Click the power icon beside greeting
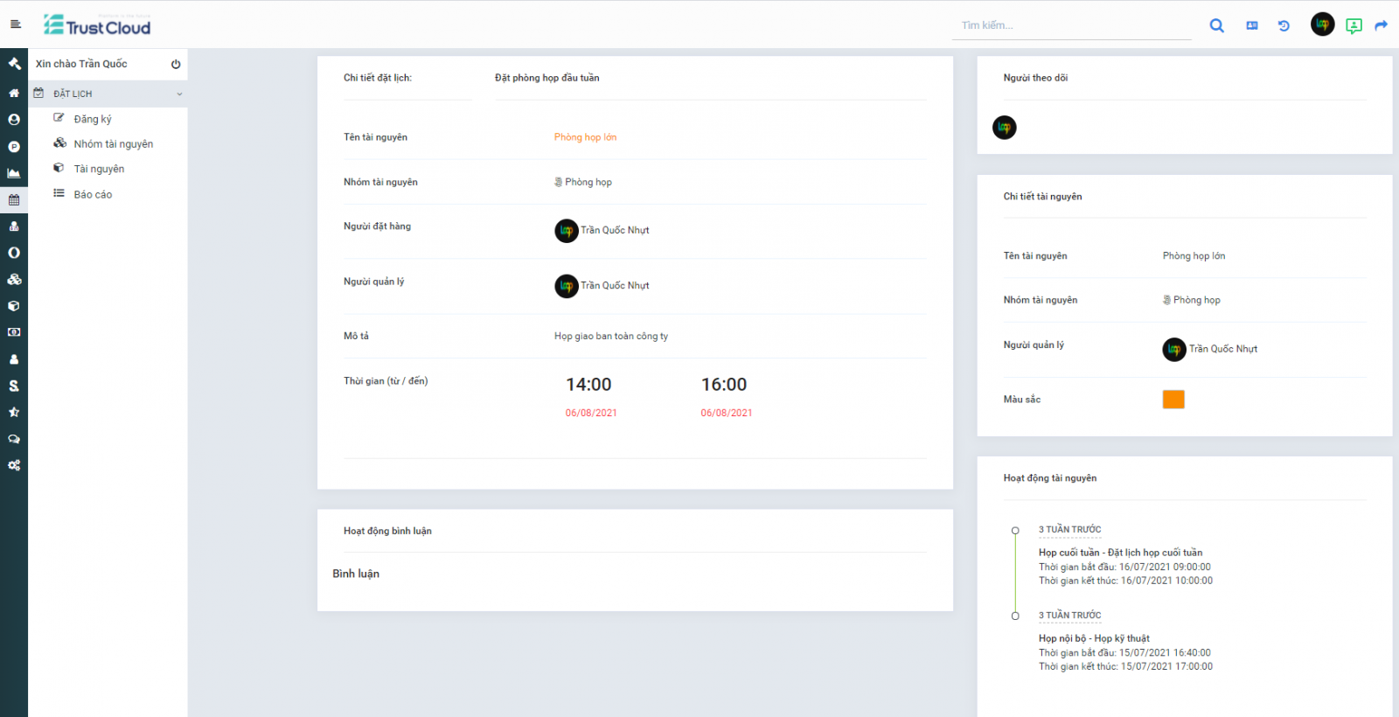1399x717 pixels. tap(176, 64)
